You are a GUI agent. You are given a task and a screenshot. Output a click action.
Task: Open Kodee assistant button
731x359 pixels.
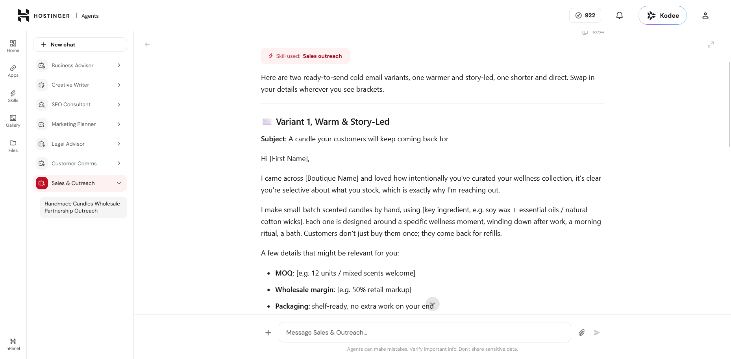663,15
